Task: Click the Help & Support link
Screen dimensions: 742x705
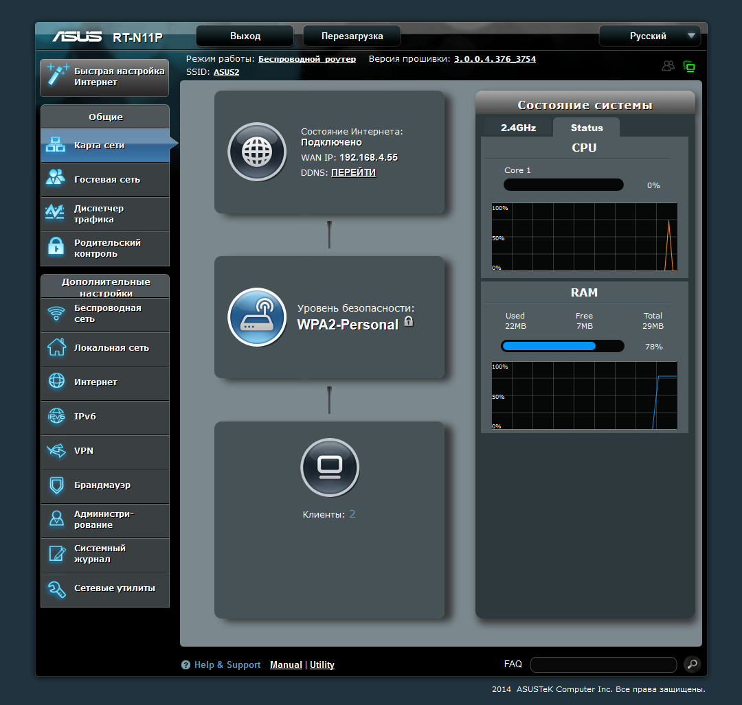Action: 227,664
